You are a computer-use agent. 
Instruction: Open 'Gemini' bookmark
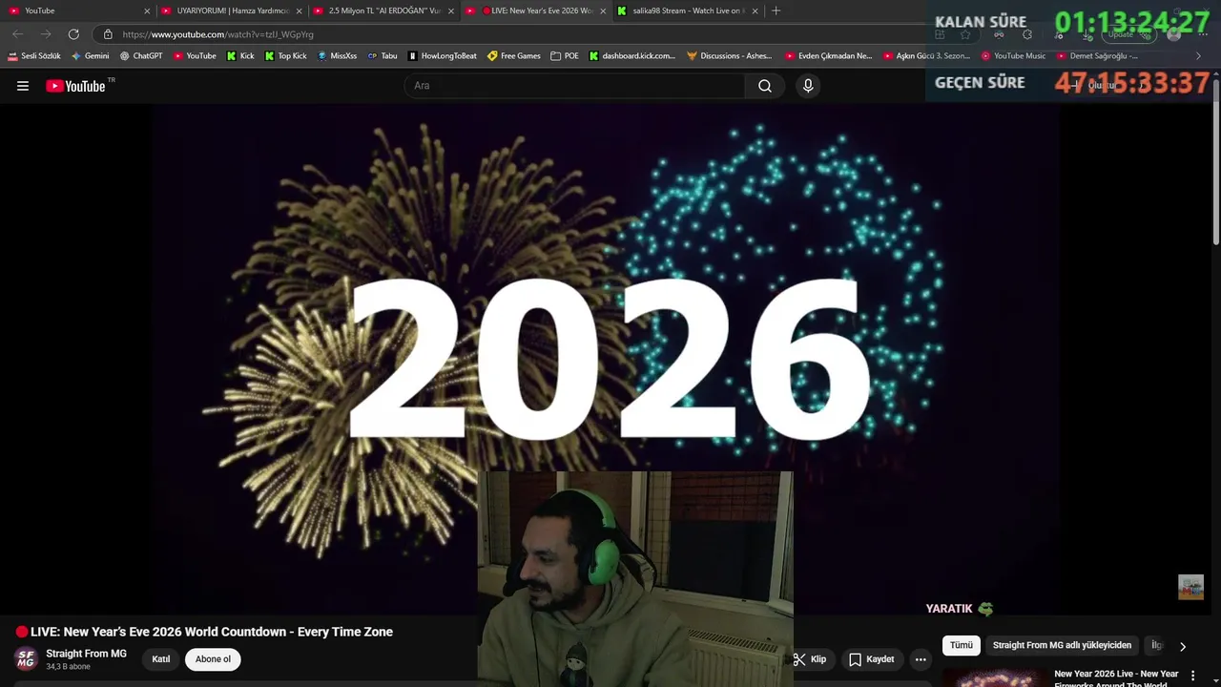pos(91,56)
